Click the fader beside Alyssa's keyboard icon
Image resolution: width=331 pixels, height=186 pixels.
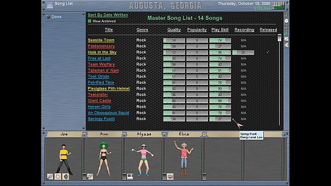(x=125, y=177)
